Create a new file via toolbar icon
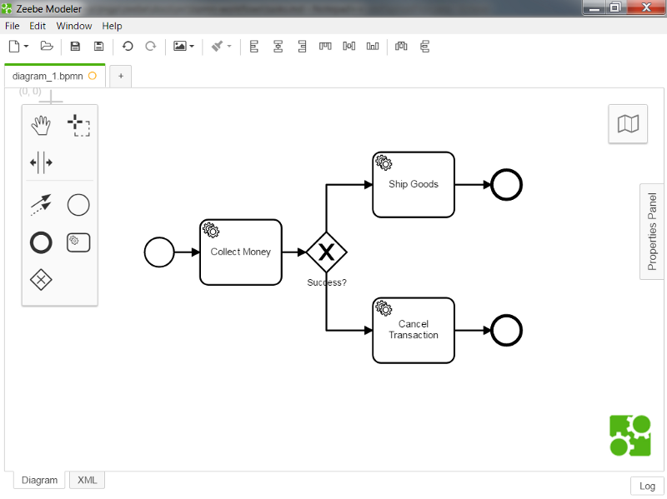The height and width of the screenshot is (499, 667). (14, 46)
